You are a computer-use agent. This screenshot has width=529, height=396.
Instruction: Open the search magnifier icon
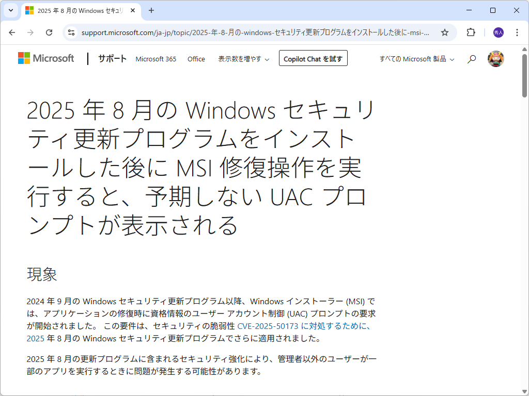coord(471,59)
